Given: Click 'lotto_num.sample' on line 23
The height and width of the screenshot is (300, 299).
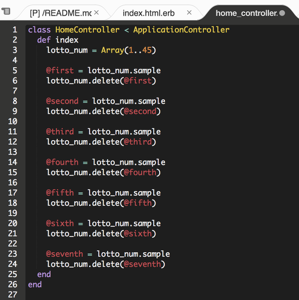Looking at the screenshot, I should tap(133, 254).
